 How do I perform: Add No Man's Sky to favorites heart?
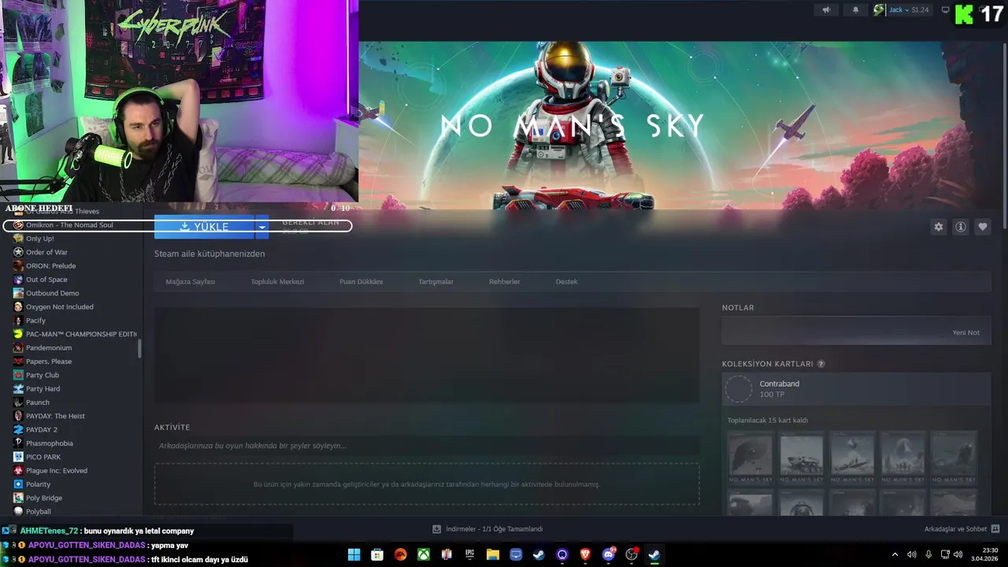983,227
